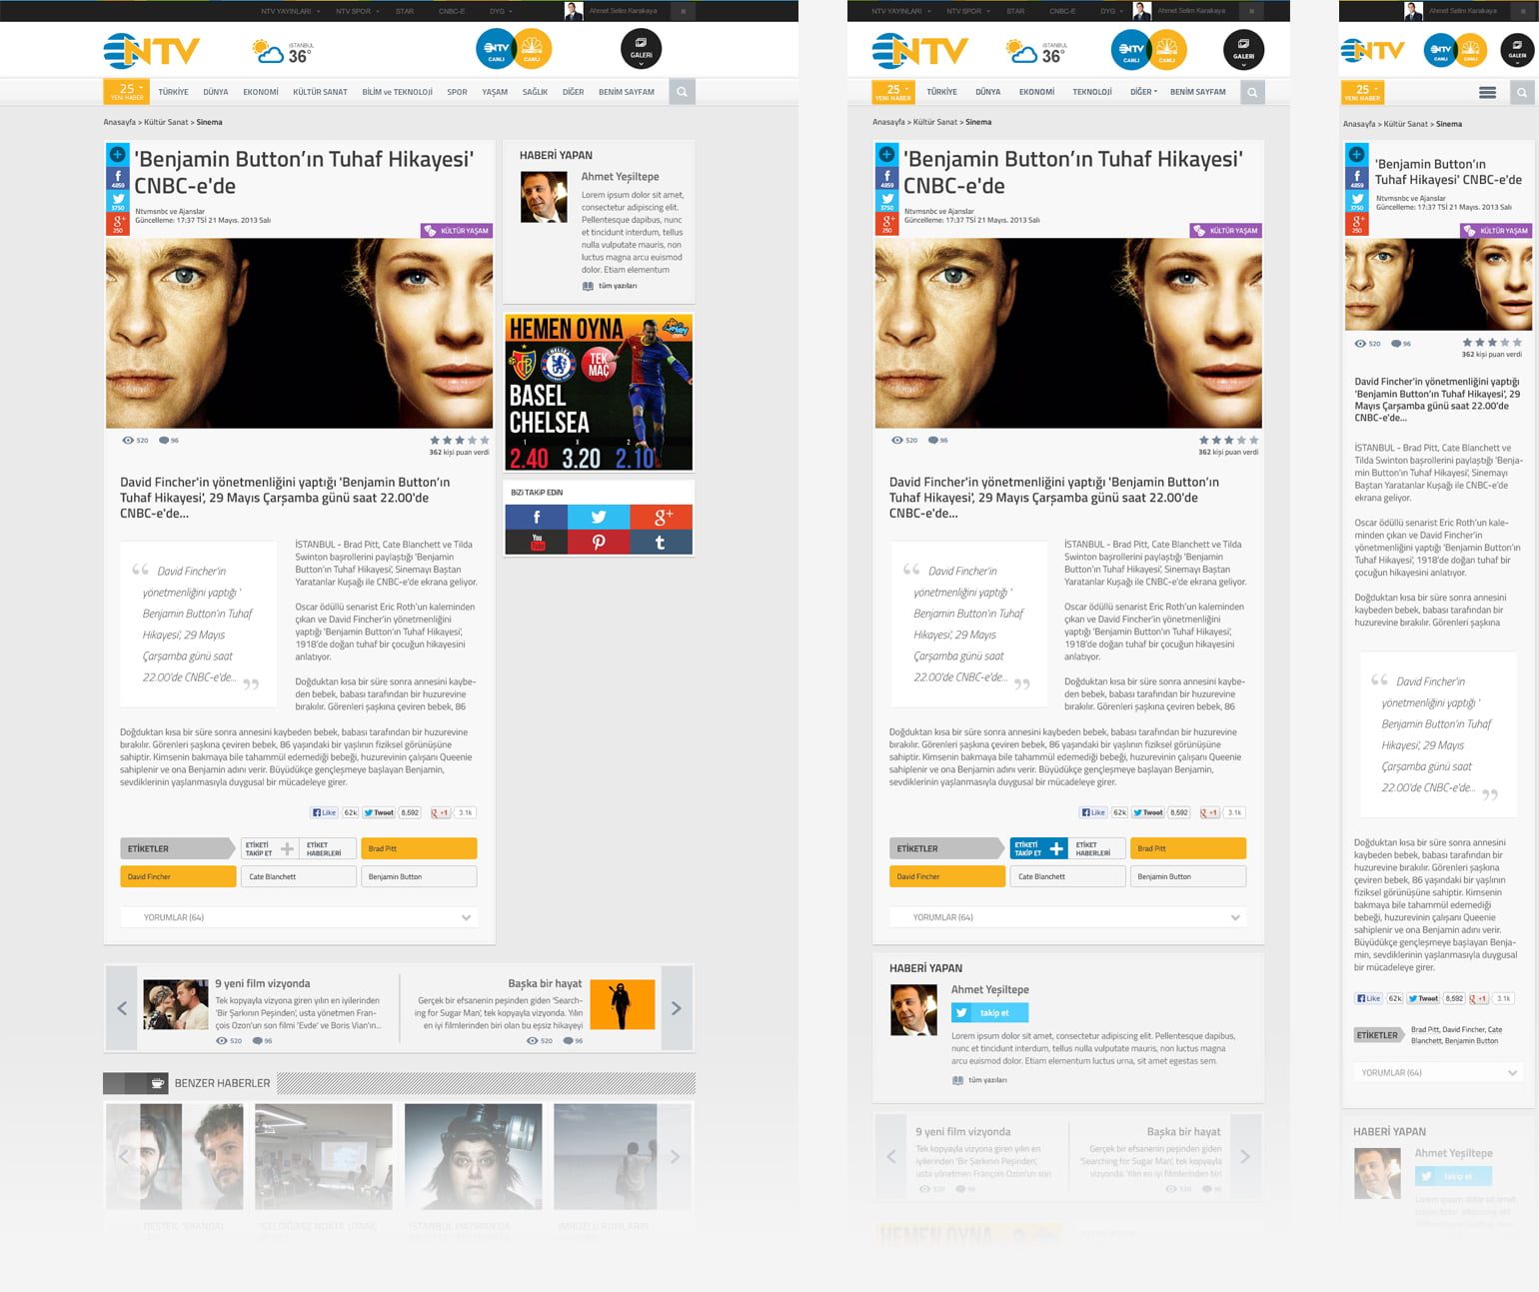
Task: Open 'tüm yazıları' link beside HEMEN OYNA banner
Action: pyautogui.click(x=617, y=286)
